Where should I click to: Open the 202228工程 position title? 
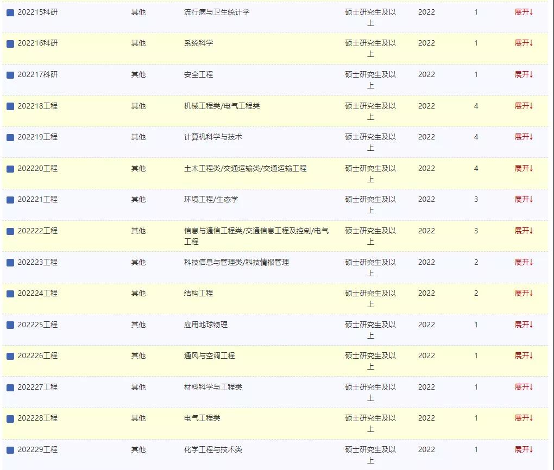click(37, 418)
